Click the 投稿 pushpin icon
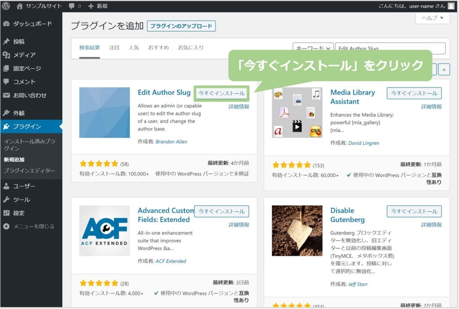This screenshot has height=309, width=459. pyautogui.click(x=6, y=41)
